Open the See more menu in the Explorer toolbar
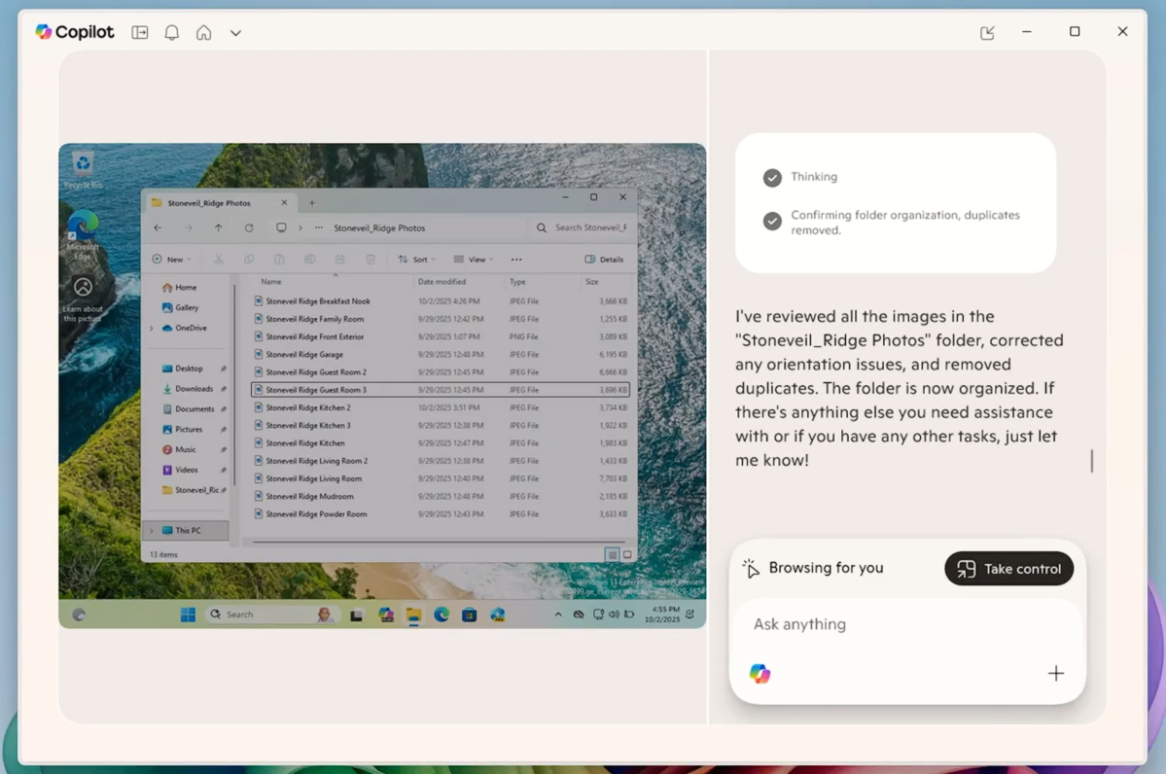The height and width of the screenshot is (774, 1166). 516,259
